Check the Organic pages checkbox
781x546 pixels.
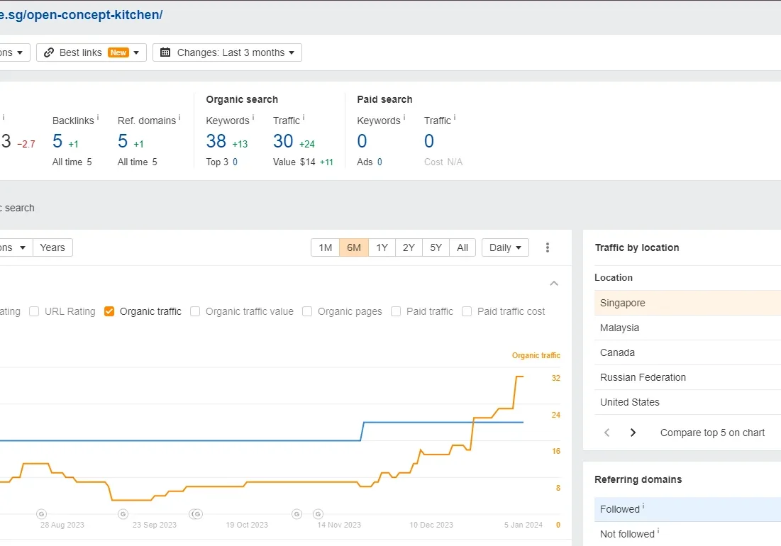pyautogui.click(x=307, y=311)
